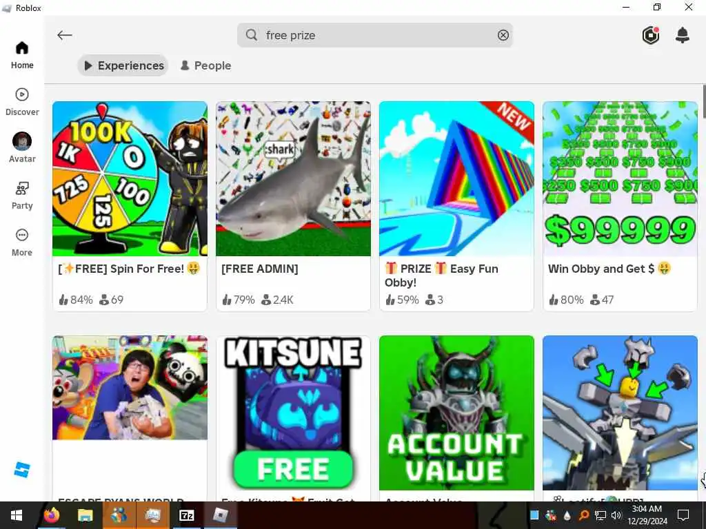
Task: Open the KITSUNE FREE thumbnail
Action: [x=293, y=413]
